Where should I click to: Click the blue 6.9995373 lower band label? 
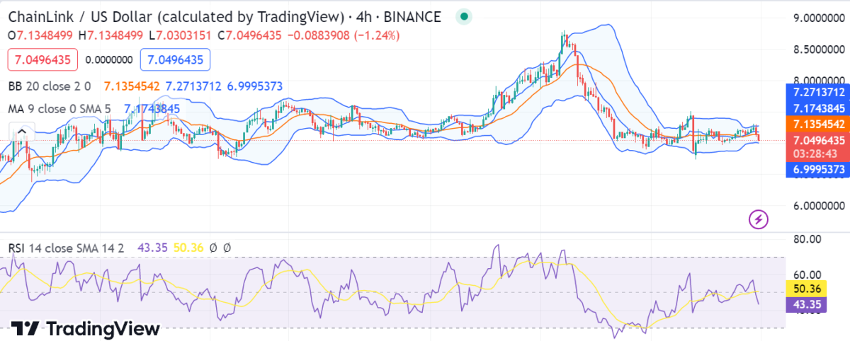tap(818, 170)
